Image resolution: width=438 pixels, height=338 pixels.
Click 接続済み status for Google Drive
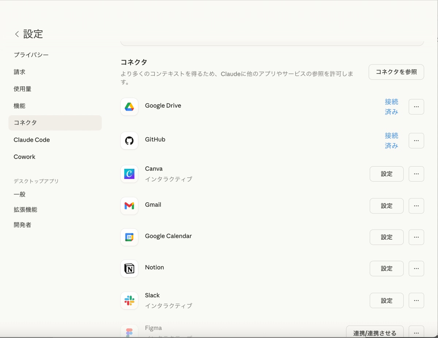tap(391, 107)
